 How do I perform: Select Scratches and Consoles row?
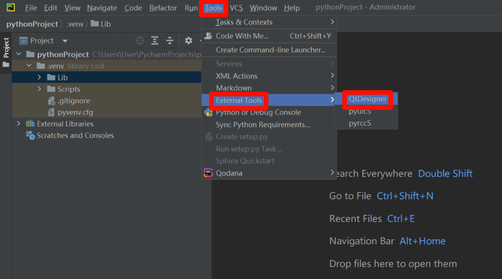tap(106, 135)
